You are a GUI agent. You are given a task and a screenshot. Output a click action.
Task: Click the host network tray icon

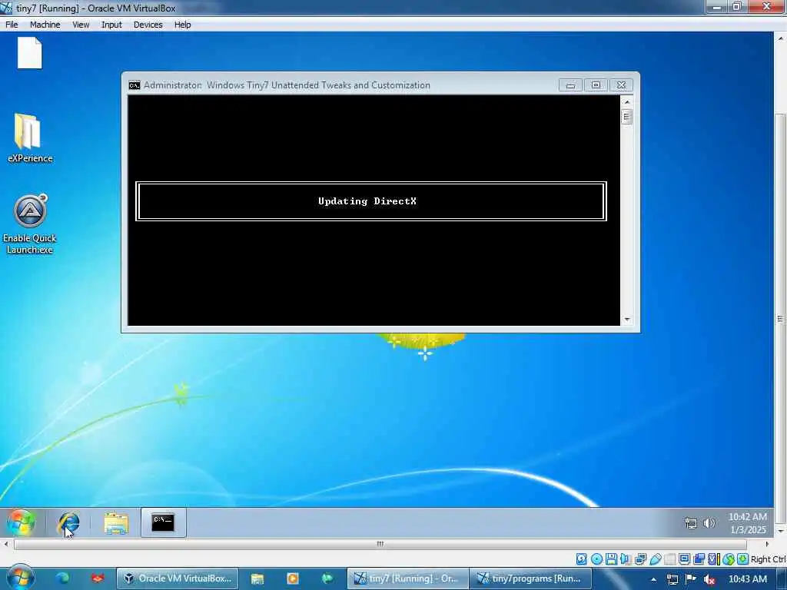[672, 579]
